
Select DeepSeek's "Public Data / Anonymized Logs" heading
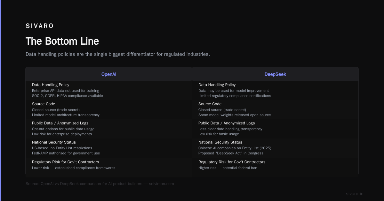pos(227,123)
